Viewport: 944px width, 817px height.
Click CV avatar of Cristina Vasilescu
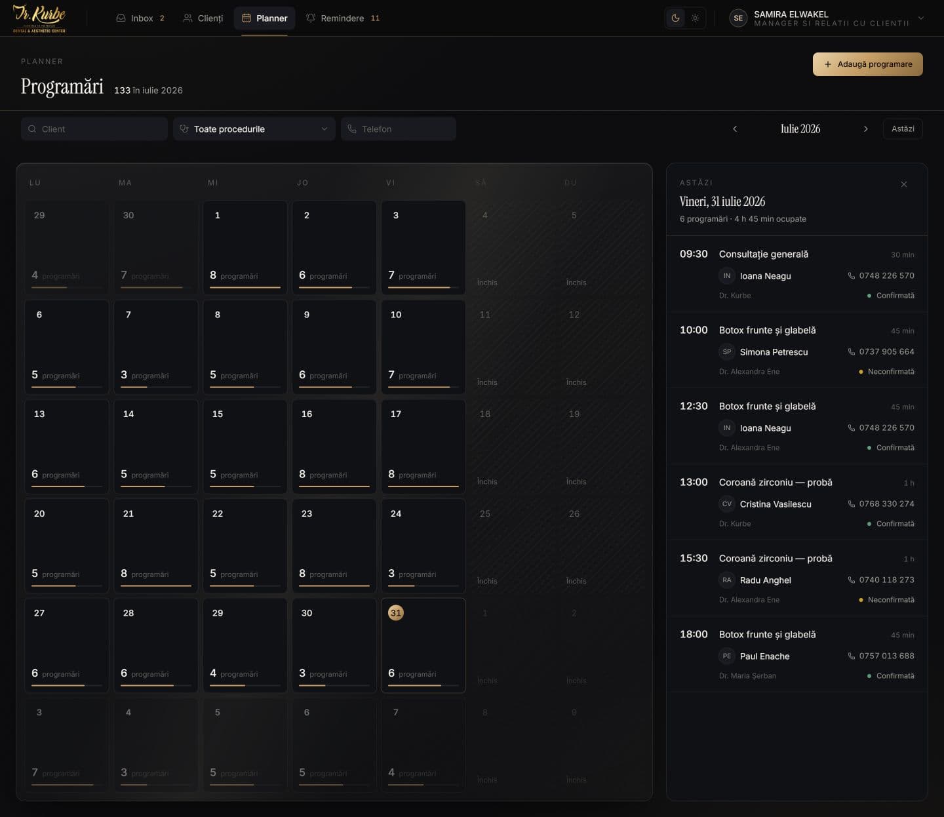727,504
